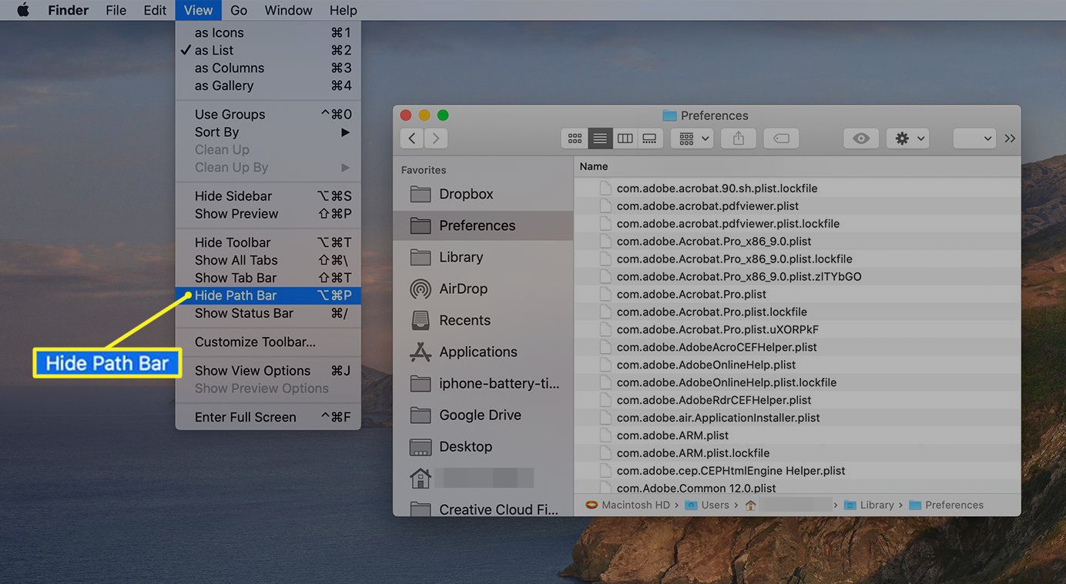1066x584 pixels.
Task: Toggle Hide Sidebar in View menu
Action: click(233, 196)
